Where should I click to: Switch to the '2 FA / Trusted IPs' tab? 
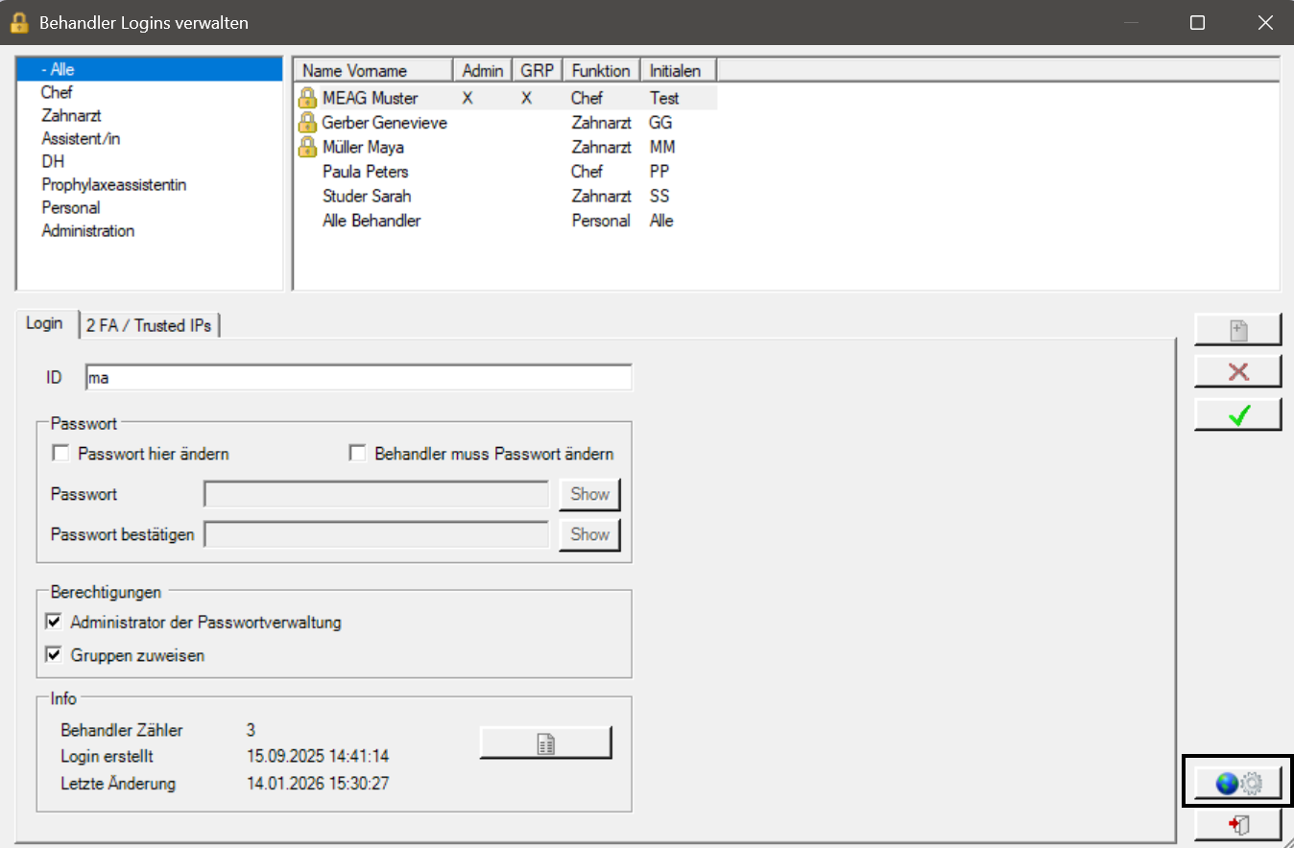point(150,325)
